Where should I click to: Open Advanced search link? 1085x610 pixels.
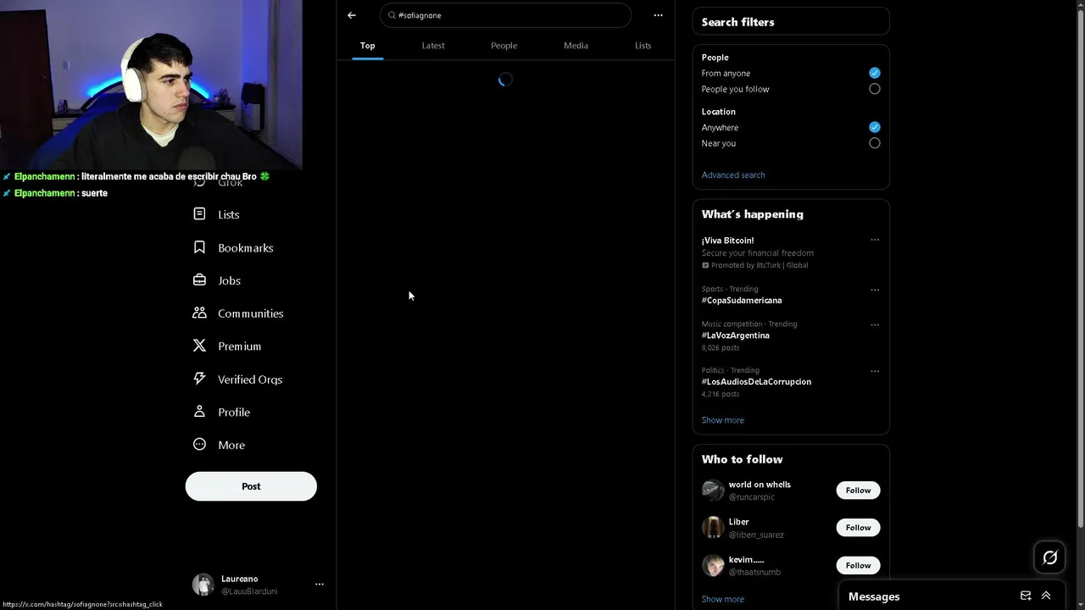733,175
